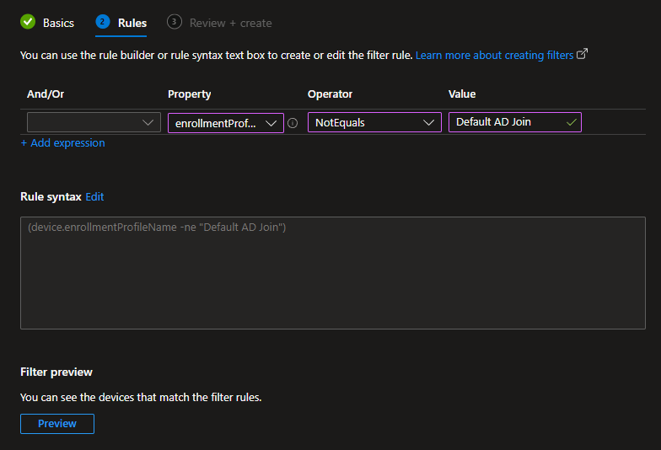
Task: Switch to the Review + create tab
Action: (x=230, y=23)
